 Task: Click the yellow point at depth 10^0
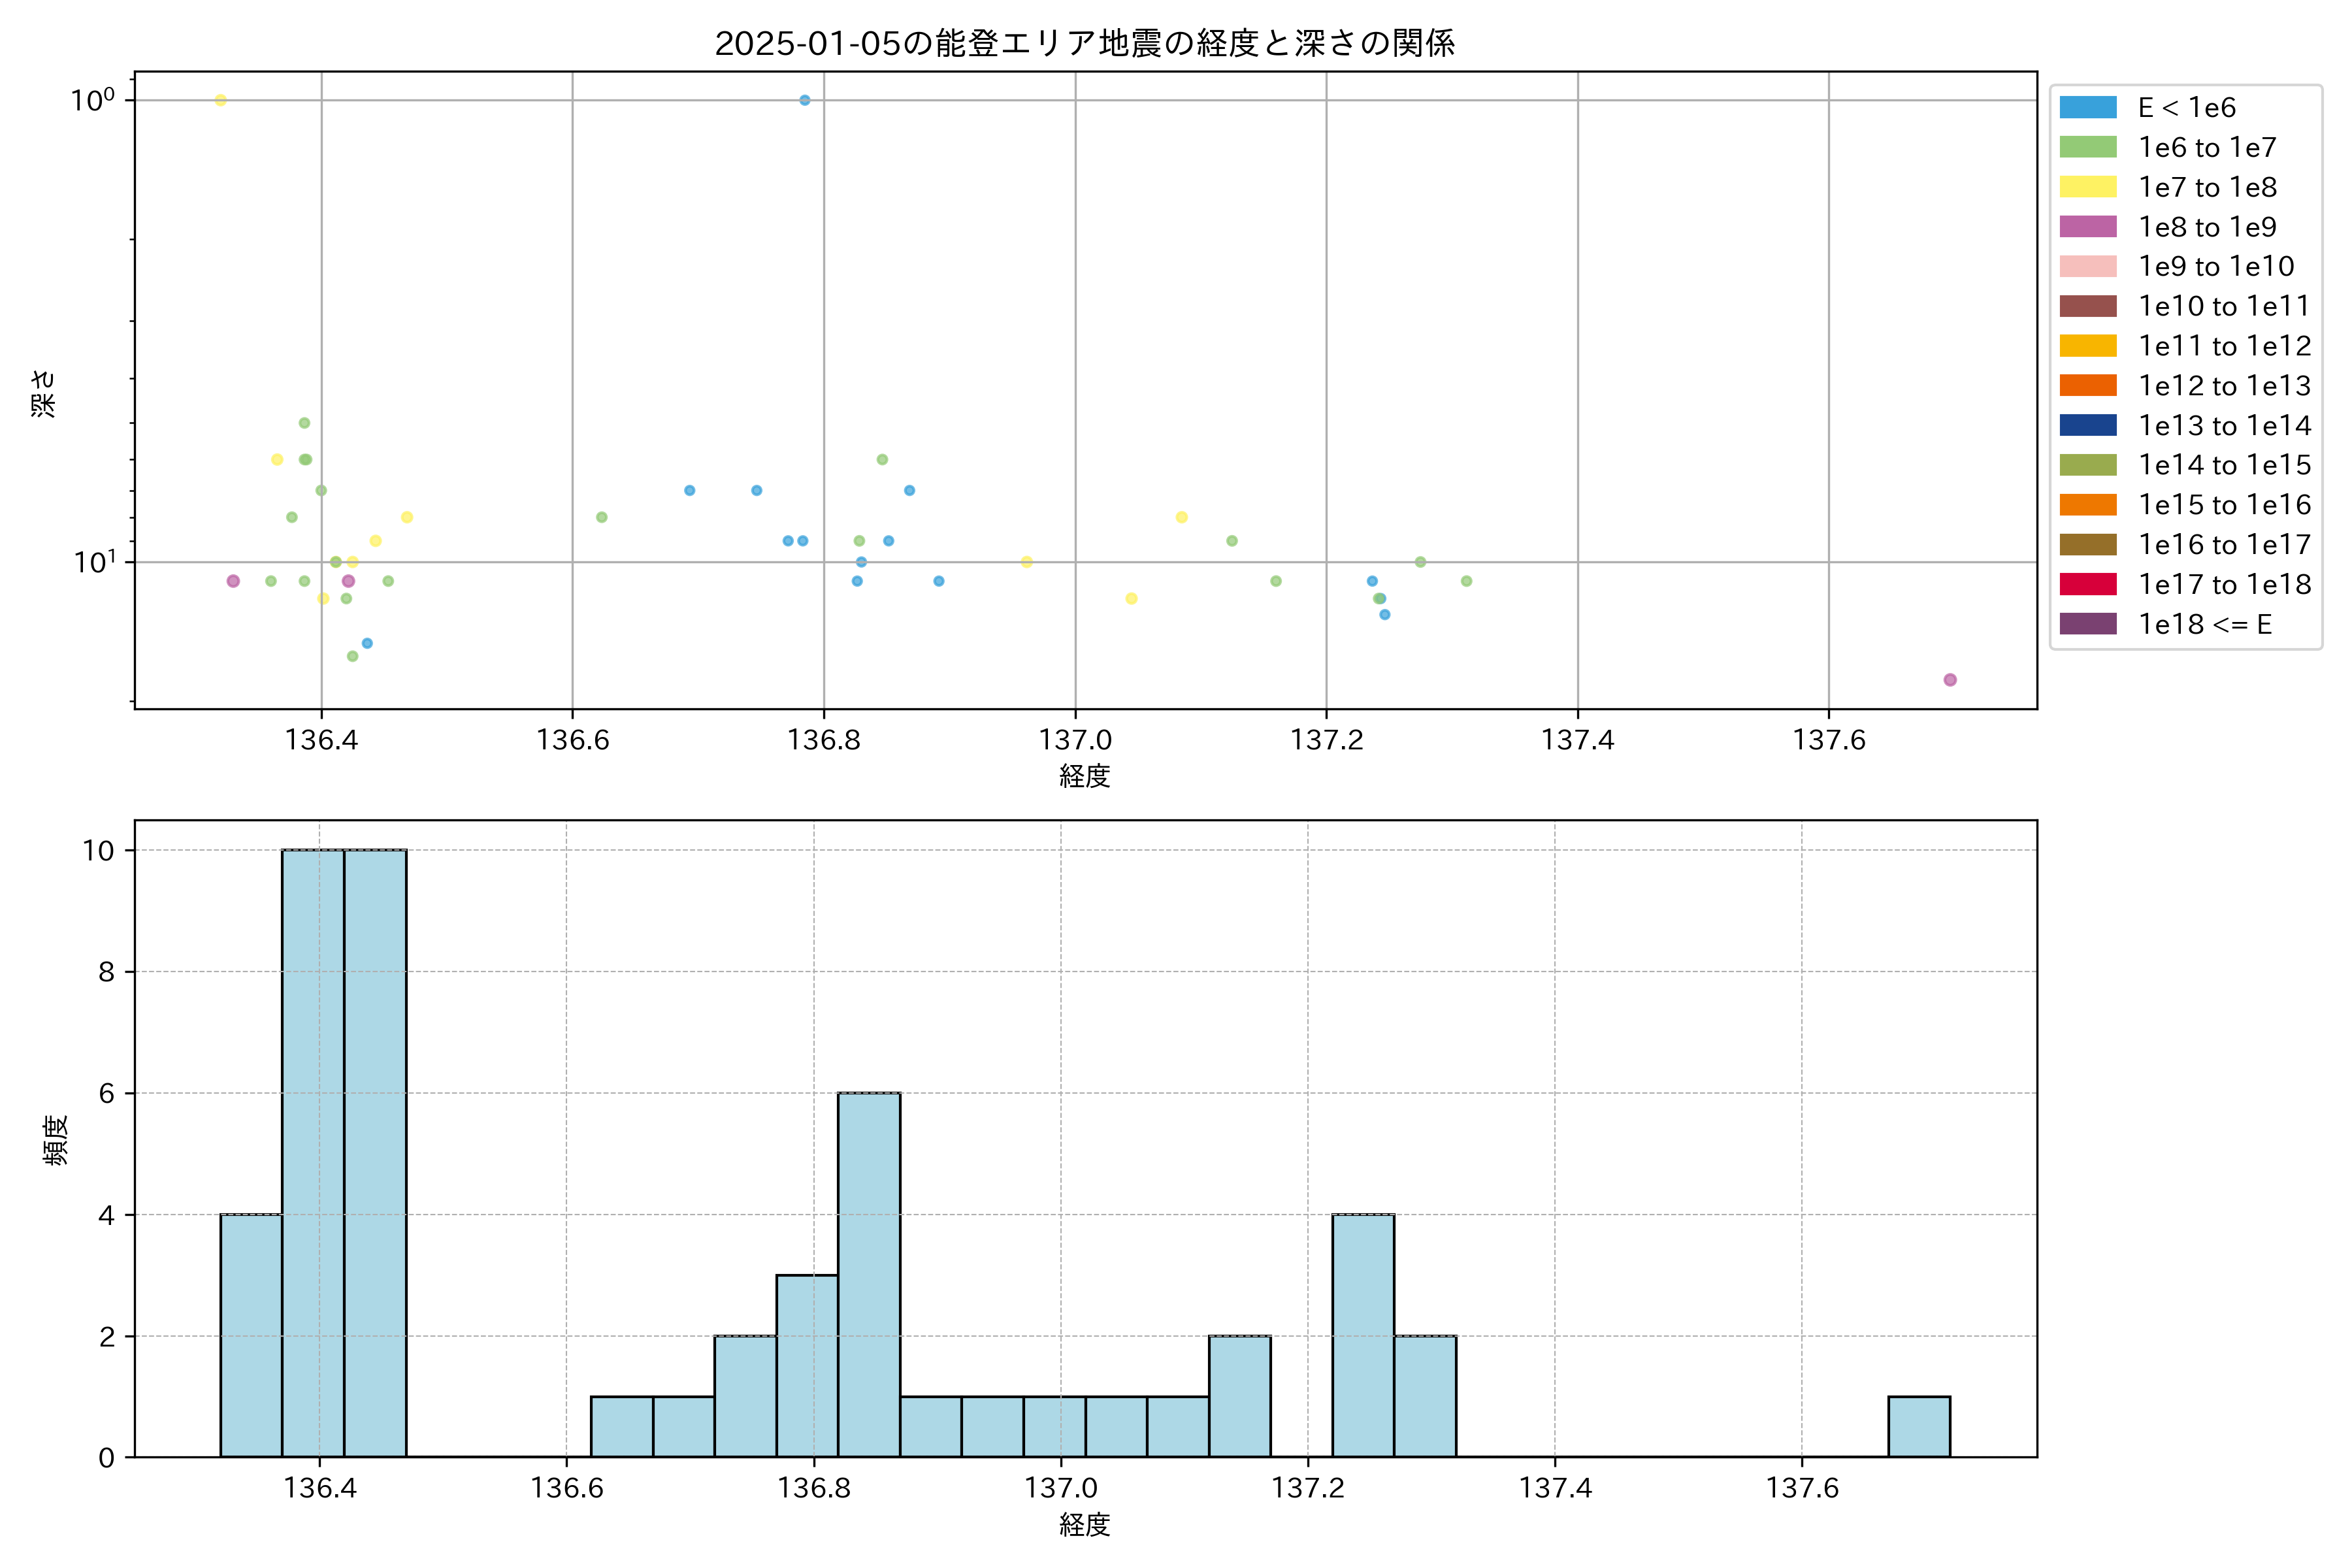tap(221, 100)
